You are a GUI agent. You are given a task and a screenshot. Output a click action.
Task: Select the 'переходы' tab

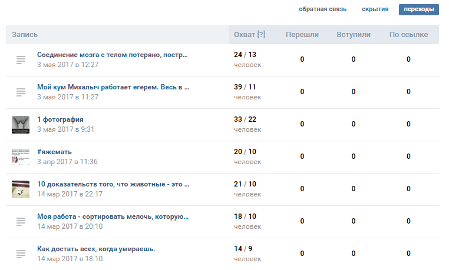coord(418,9)
